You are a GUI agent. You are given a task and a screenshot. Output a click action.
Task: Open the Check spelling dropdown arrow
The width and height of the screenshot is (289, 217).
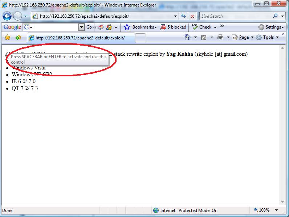coord(215,27)
